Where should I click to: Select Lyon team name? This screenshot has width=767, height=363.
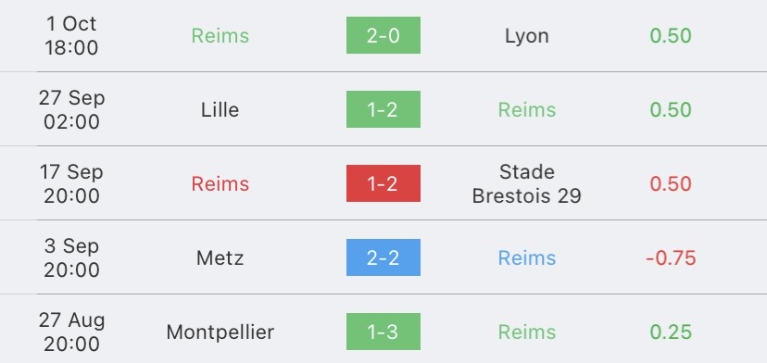pyautogui.click(x=527, y=36)
